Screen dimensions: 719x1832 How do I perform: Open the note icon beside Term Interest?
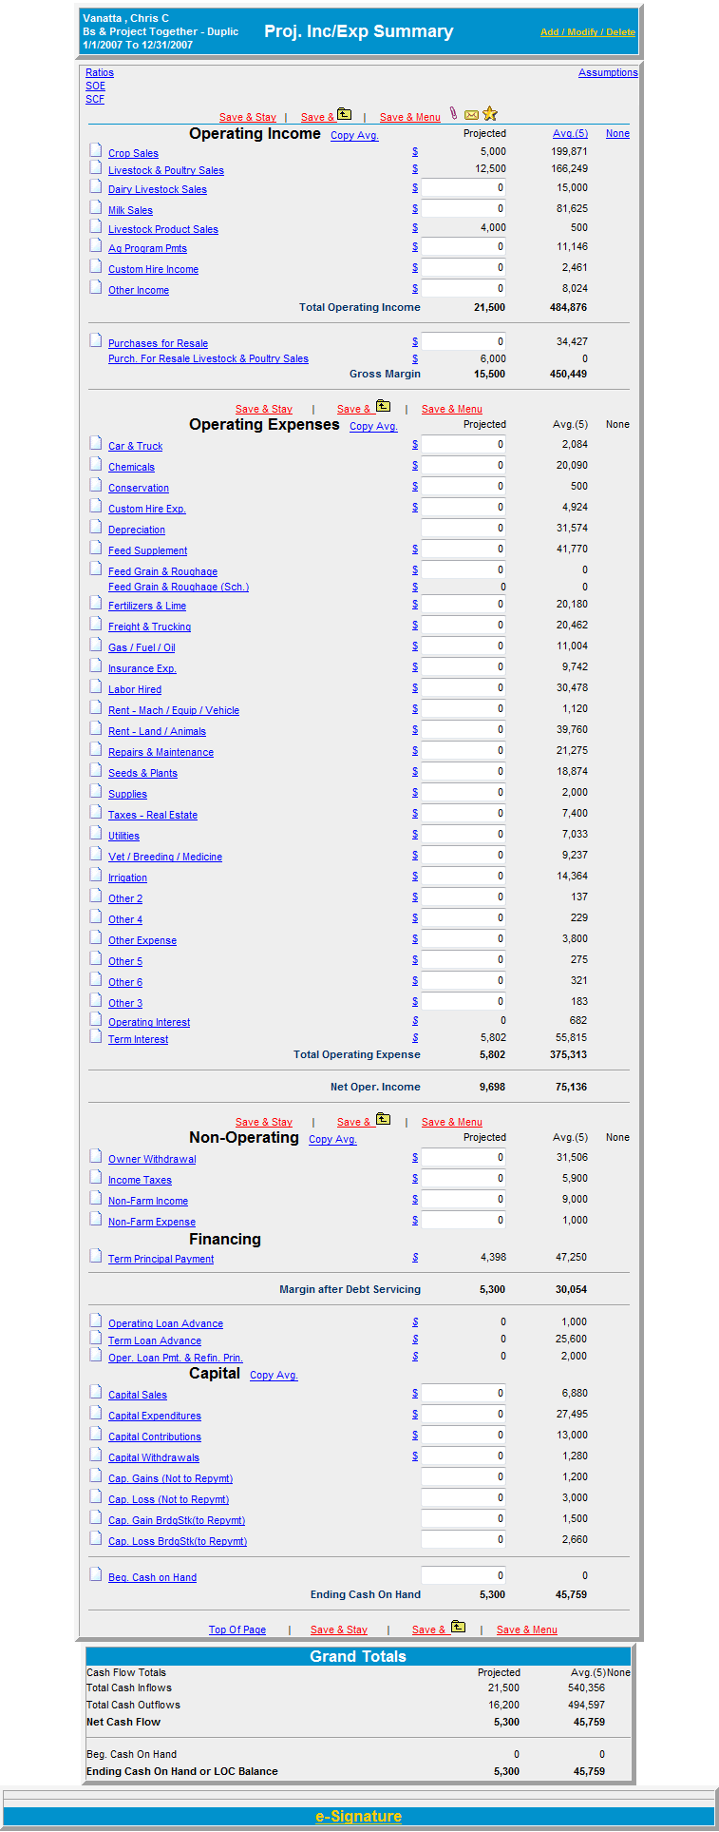[x=96, y=1036]
